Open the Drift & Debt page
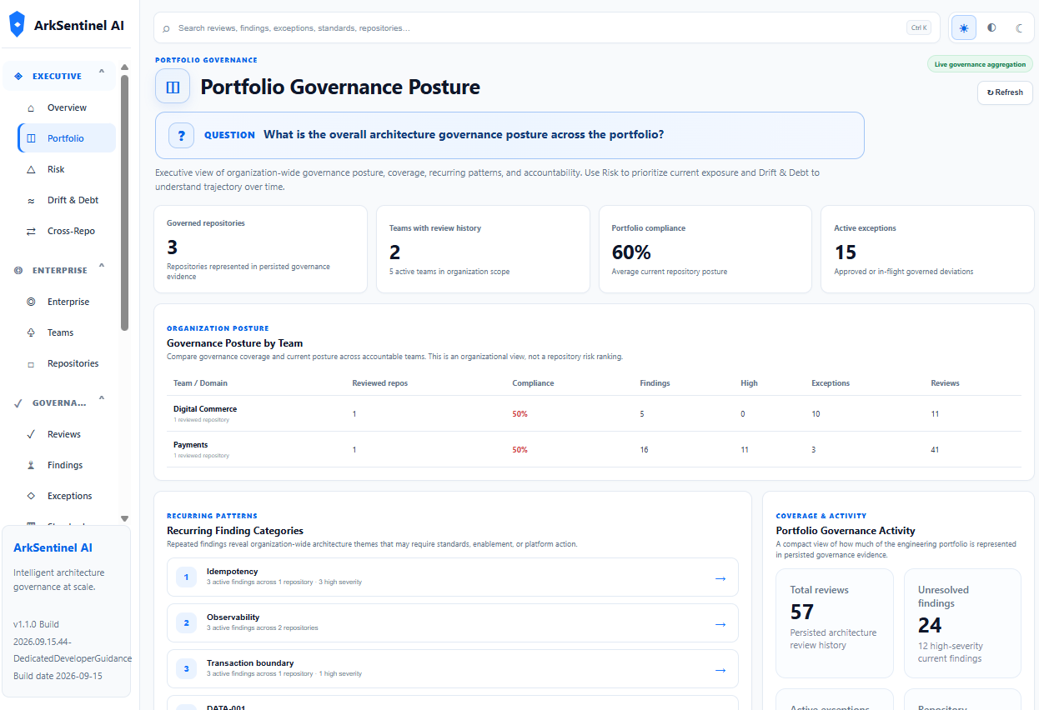Screen dimensions: 1039x710 pos(67,201)
